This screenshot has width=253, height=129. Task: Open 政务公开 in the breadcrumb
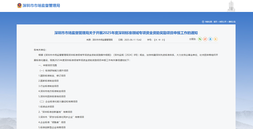click(x=223, y=22)
